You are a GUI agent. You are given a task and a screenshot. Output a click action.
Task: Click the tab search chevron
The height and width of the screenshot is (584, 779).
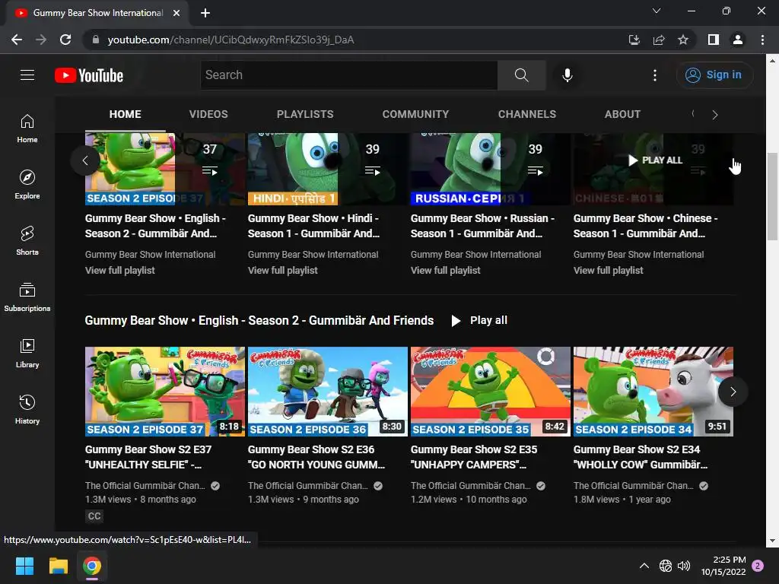[x=657, y=11]
